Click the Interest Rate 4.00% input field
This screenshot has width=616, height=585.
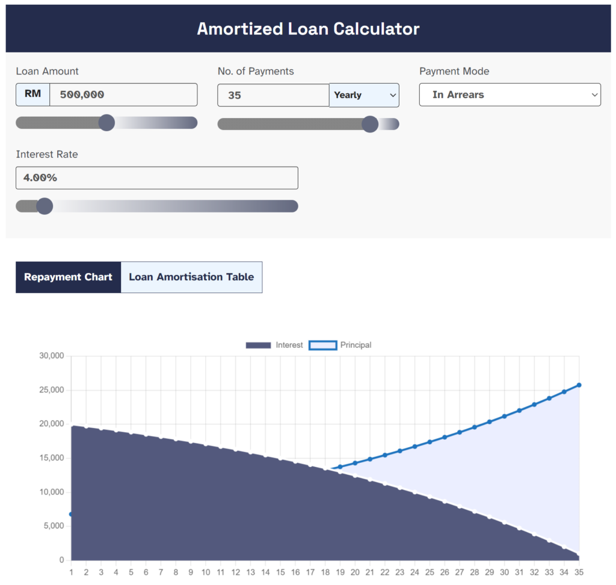[156, 178]
